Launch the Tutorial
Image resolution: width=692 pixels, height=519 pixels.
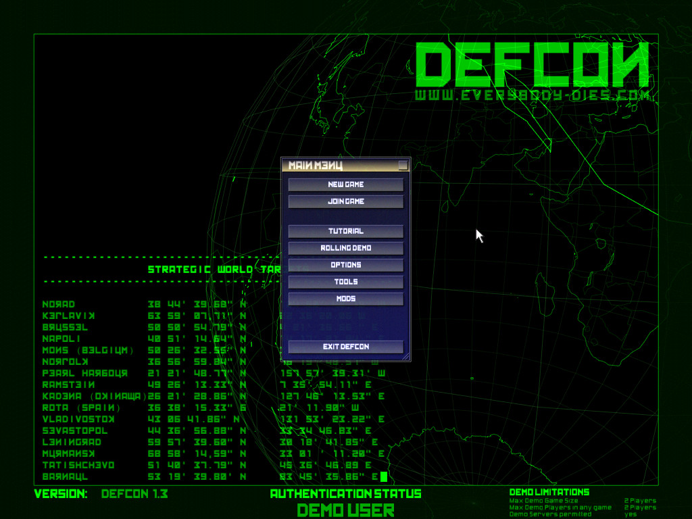coord(345,231)
